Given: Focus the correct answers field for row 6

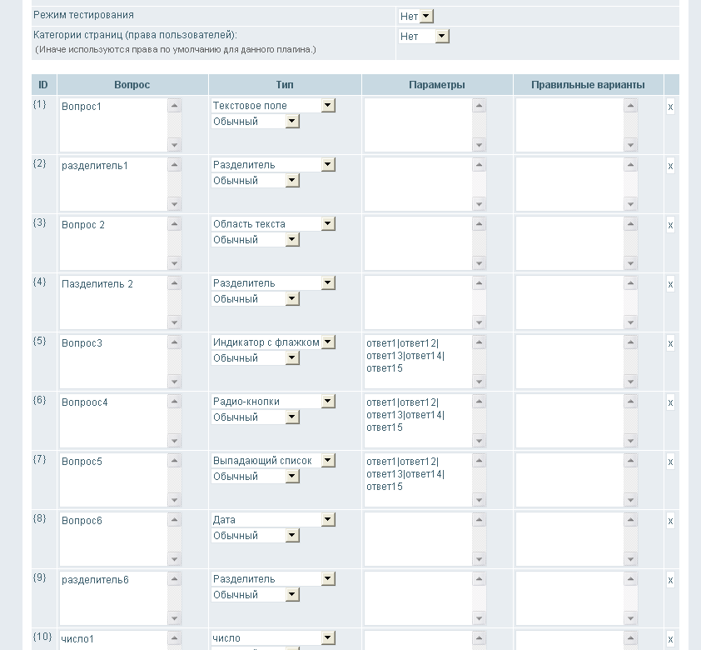Looking at the screenshot, I should [x=569, y=421].
